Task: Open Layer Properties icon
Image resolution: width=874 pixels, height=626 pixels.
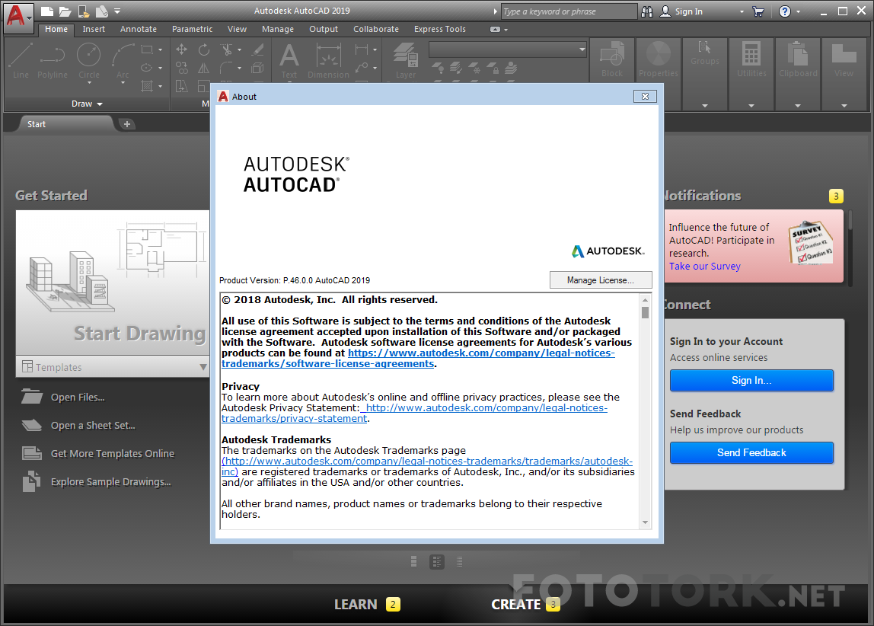Action: tap(406, 61)
